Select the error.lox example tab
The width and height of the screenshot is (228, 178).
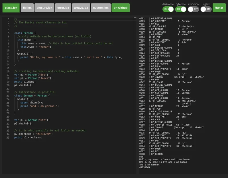pos(63,8)
